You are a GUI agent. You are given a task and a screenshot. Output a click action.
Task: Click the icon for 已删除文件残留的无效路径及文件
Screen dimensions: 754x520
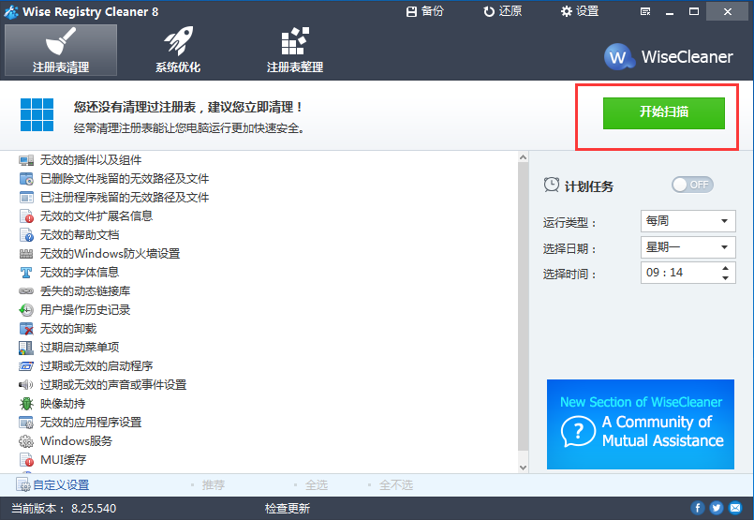[x=26, y=178]
